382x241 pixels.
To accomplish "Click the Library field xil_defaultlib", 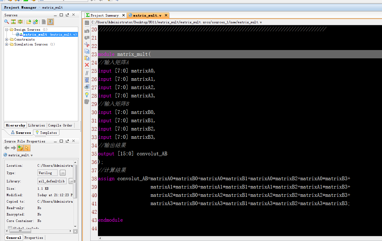I will pos(52,181).
